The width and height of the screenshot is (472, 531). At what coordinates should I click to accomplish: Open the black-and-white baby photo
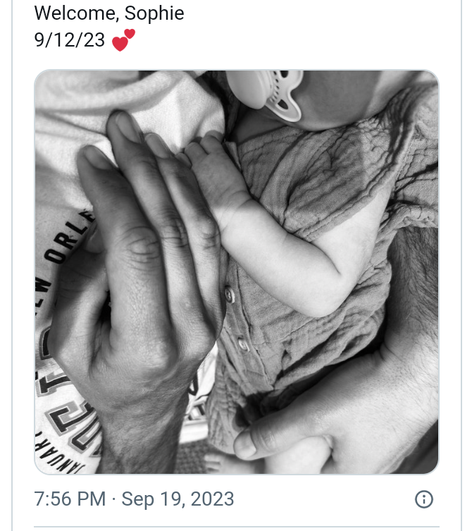pos(237,271)
